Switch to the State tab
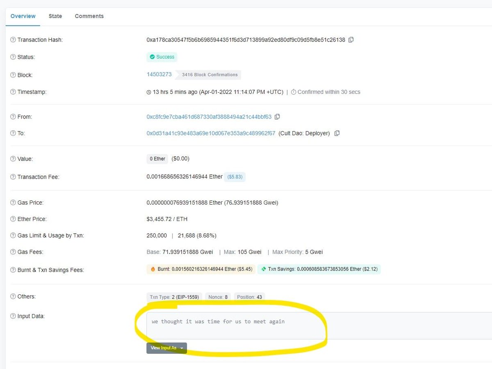Screen dimensions: 492x369 [55, 16]
